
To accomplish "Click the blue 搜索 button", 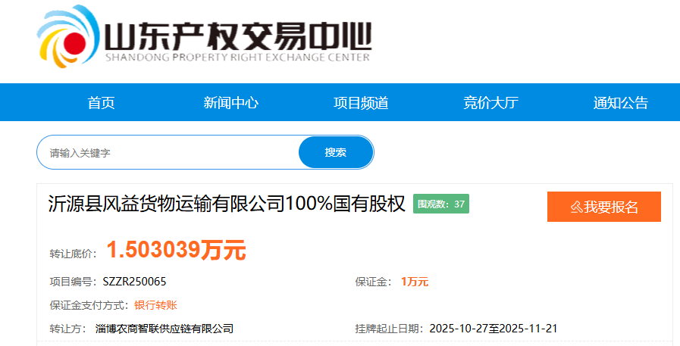I will [x=336, y=152].
